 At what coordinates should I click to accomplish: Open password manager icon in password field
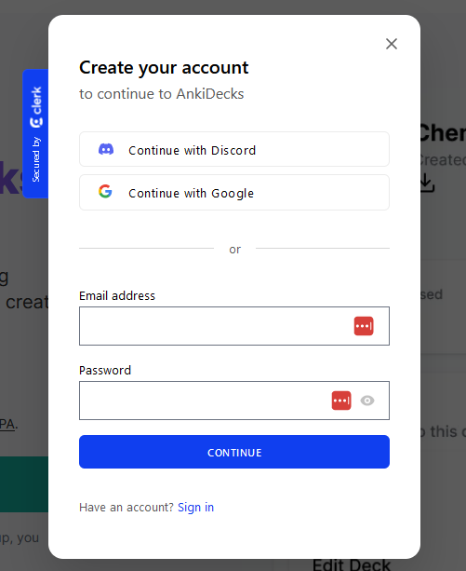tap(341, 401)
